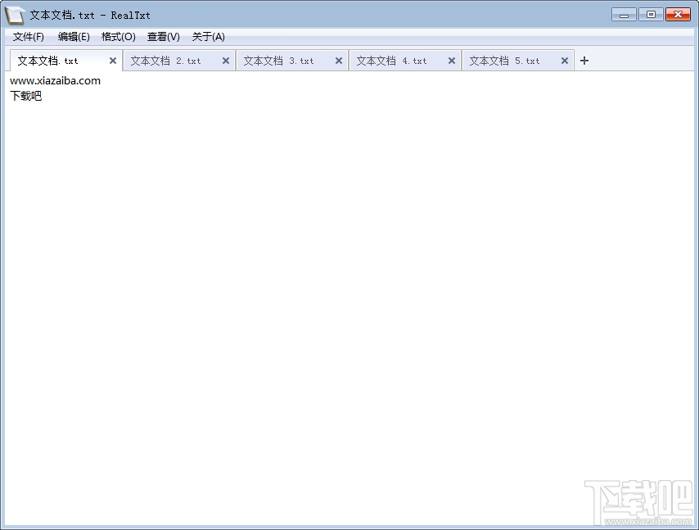Click the www.xiazaiba.com text line

56,81
